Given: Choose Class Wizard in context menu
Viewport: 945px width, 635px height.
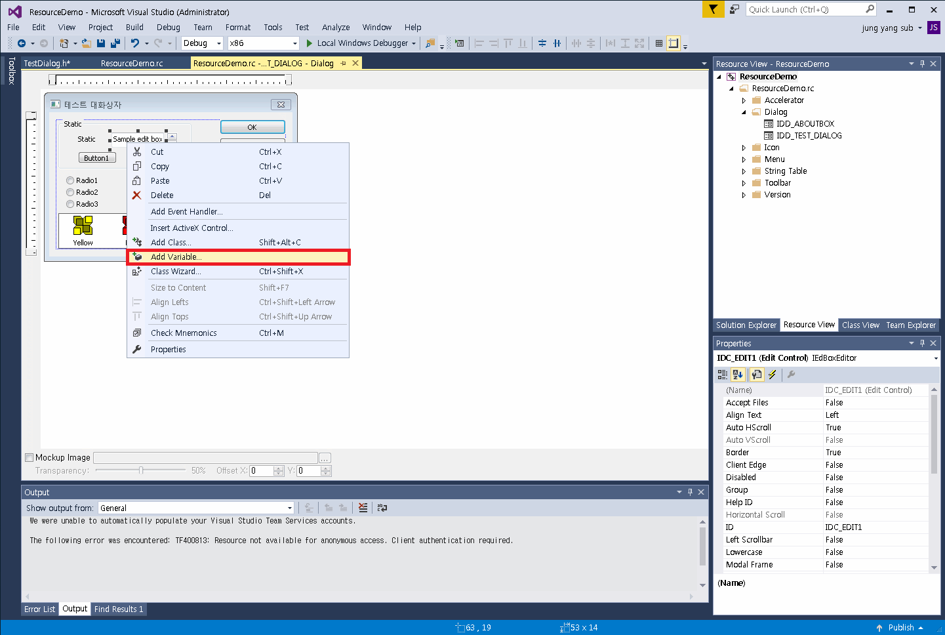Looking at the screenshot, I should (238, 272).
